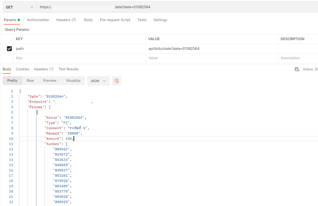Open the Pre-request Script tab
The width and height of the screenshot is (318, 206).
(x=115, y=20)
